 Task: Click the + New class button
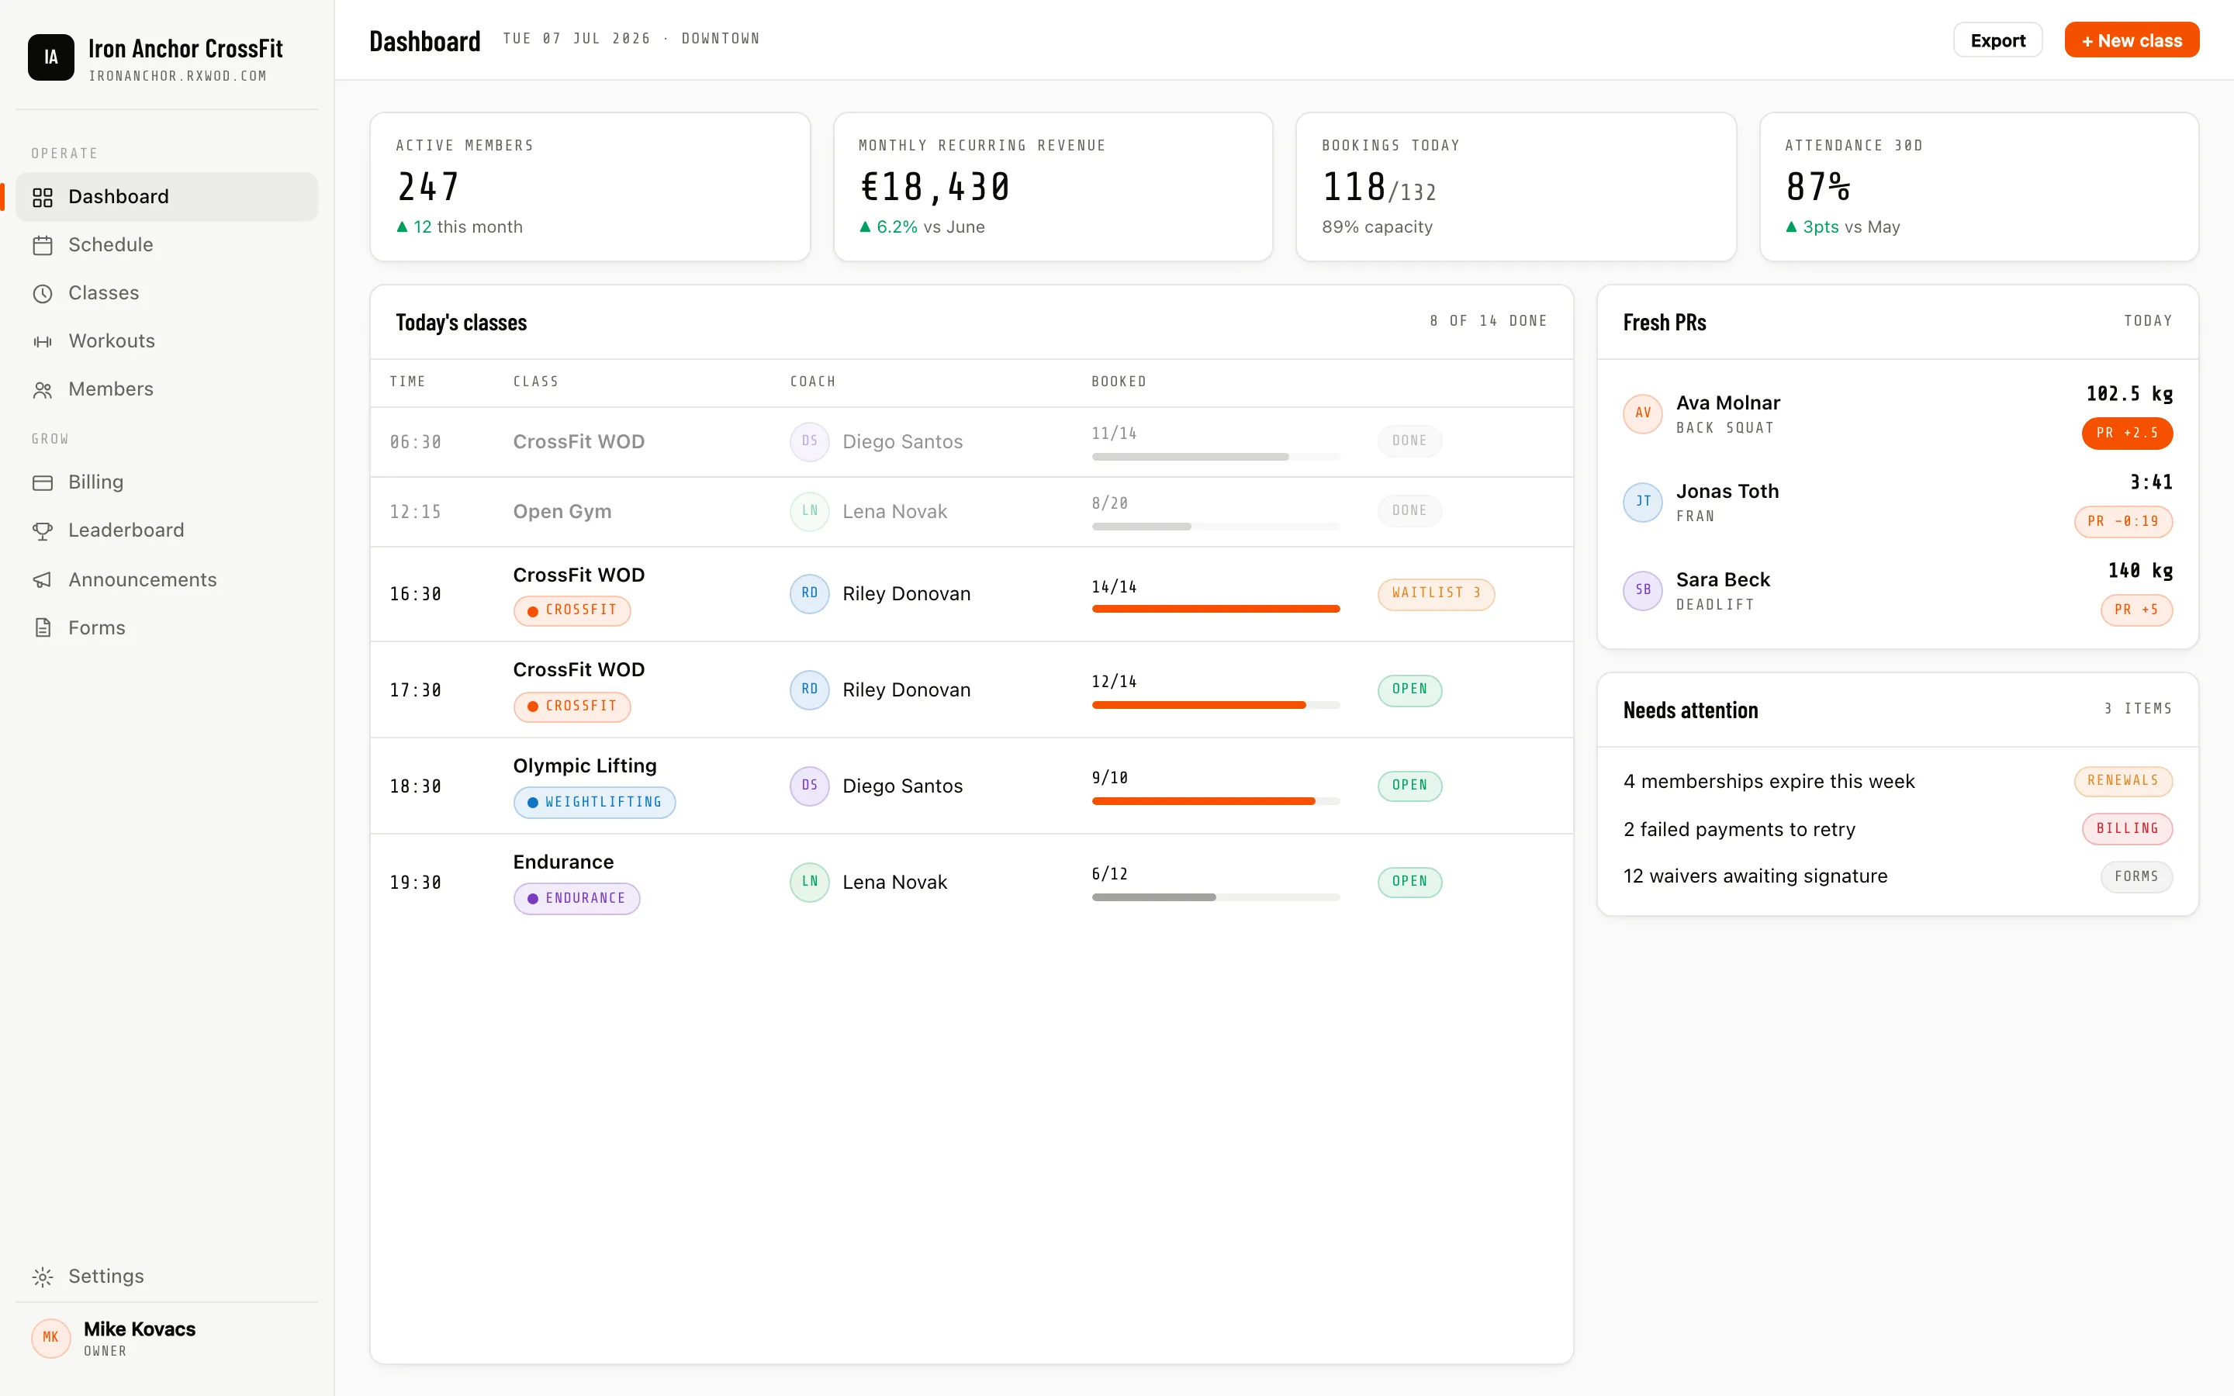point(2132,40)
